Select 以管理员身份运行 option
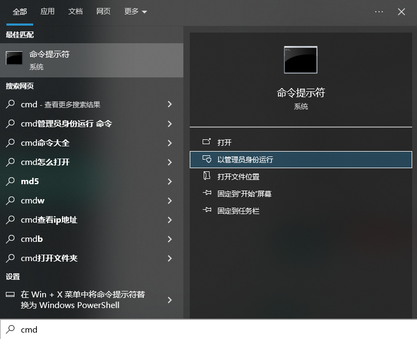 pyautogui.click(x=301, y=160)
